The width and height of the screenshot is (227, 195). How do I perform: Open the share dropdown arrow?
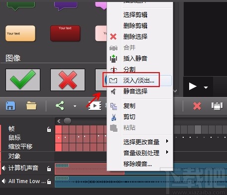(x=75, y=106)
